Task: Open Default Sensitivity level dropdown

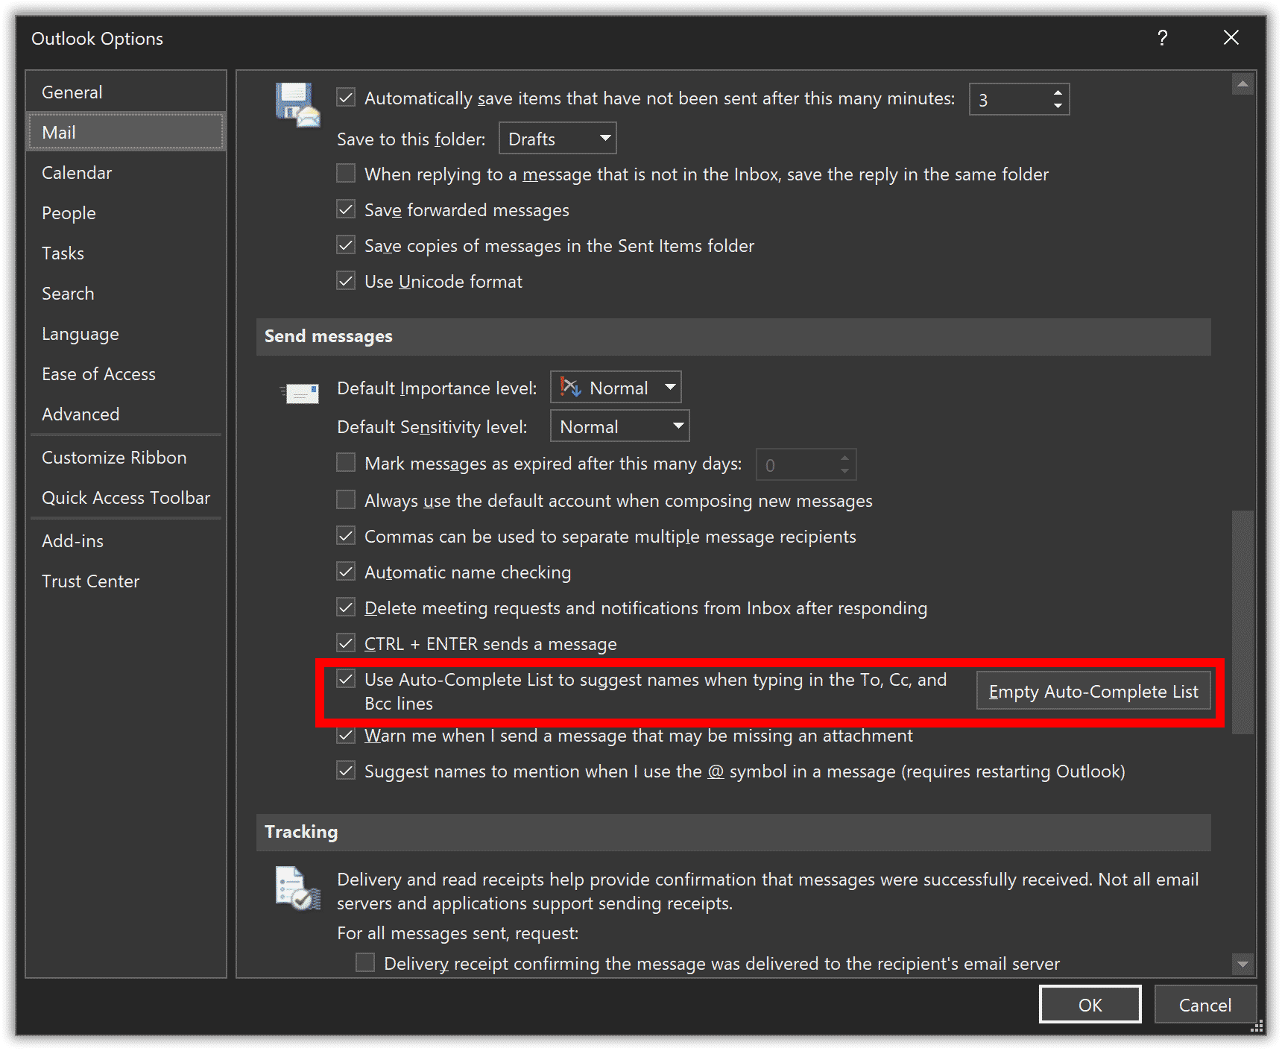Action: coord(620,426)
